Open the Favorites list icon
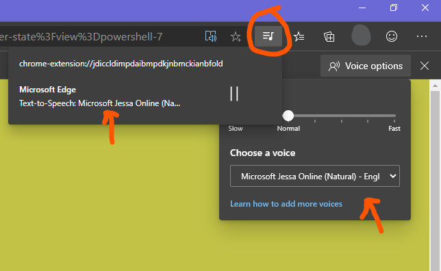 299,36
